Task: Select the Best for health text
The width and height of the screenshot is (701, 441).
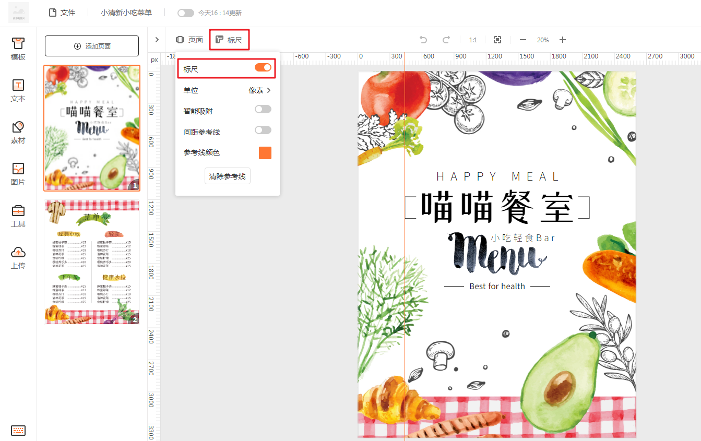Action: 497,286
